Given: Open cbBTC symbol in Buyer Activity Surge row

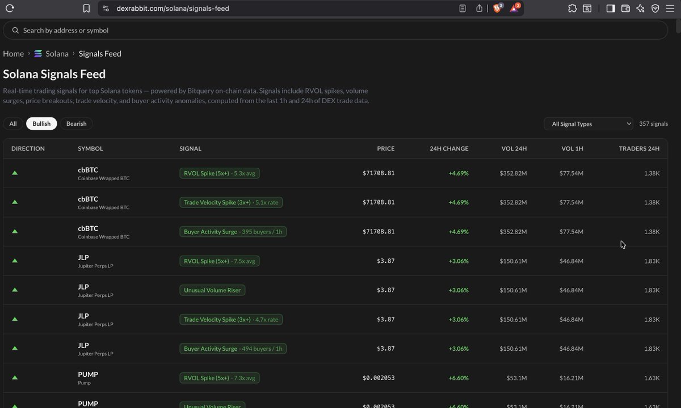Looking at the screenshot, I should point(88,228).
